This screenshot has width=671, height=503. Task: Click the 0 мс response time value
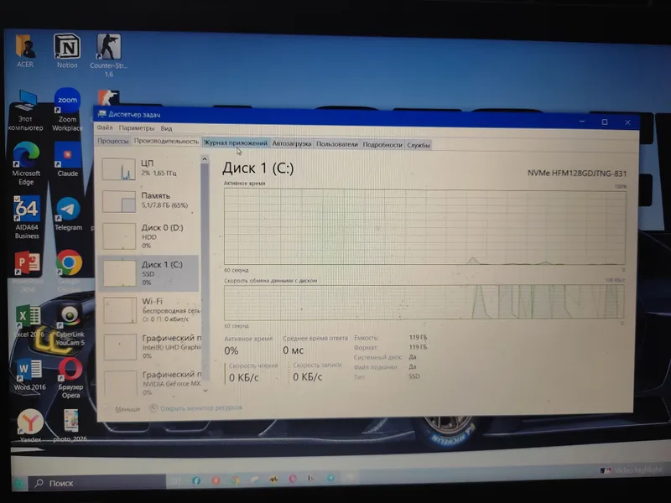(293, 350)
